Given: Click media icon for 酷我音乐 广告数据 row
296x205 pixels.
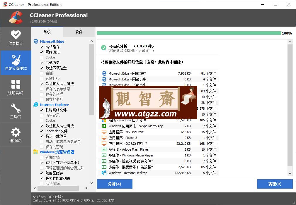Looking at the screenshot, I should (x=104, y=167).
